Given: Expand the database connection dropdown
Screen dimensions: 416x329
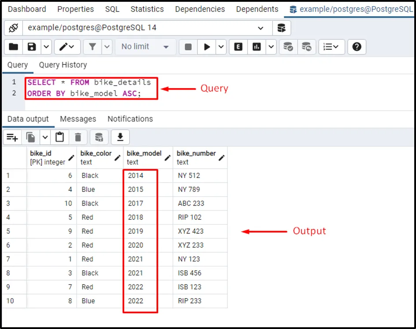Looking at the screenshot, I should tap(261, 28).
